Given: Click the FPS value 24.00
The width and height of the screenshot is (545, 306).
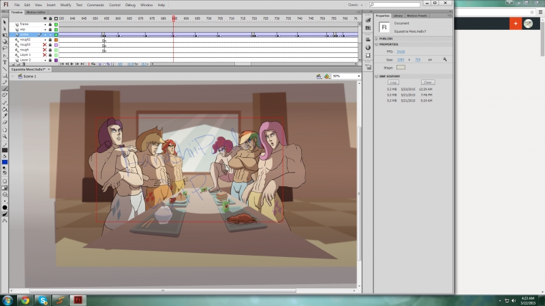Looking at the screenshot, I should click(x=401, y=52).
